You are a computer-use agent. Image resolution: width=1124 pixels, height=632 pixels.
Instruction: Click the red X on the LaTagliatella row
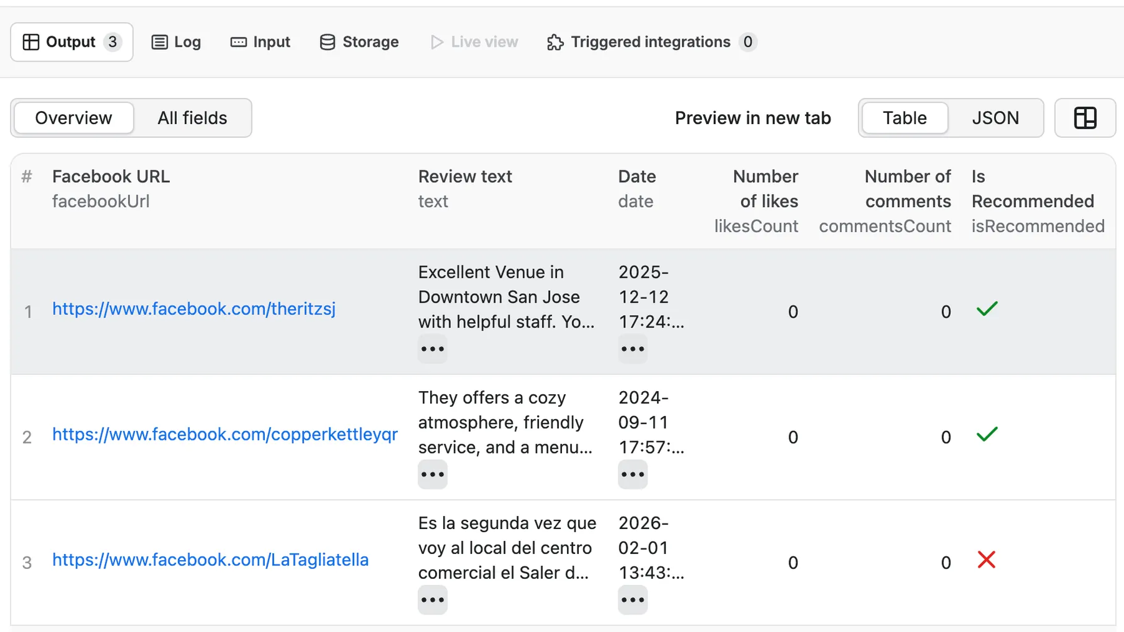pos(987,560)
